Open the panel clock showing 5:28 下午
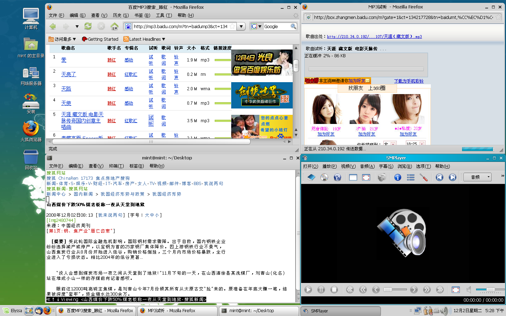Screen dimensions: 506x316 tap(479, 311)
